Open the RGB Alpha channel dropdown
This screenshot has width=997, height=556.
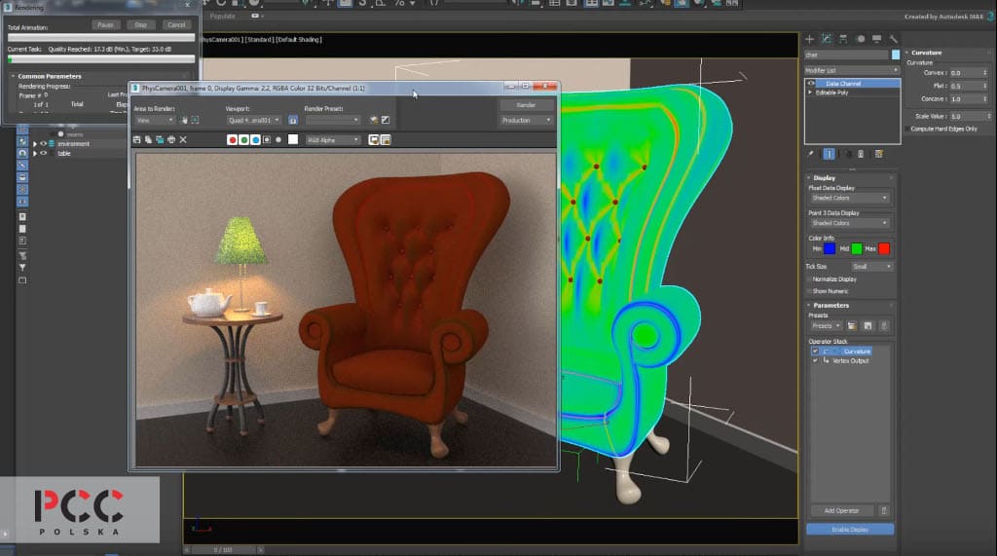point(333,140)
